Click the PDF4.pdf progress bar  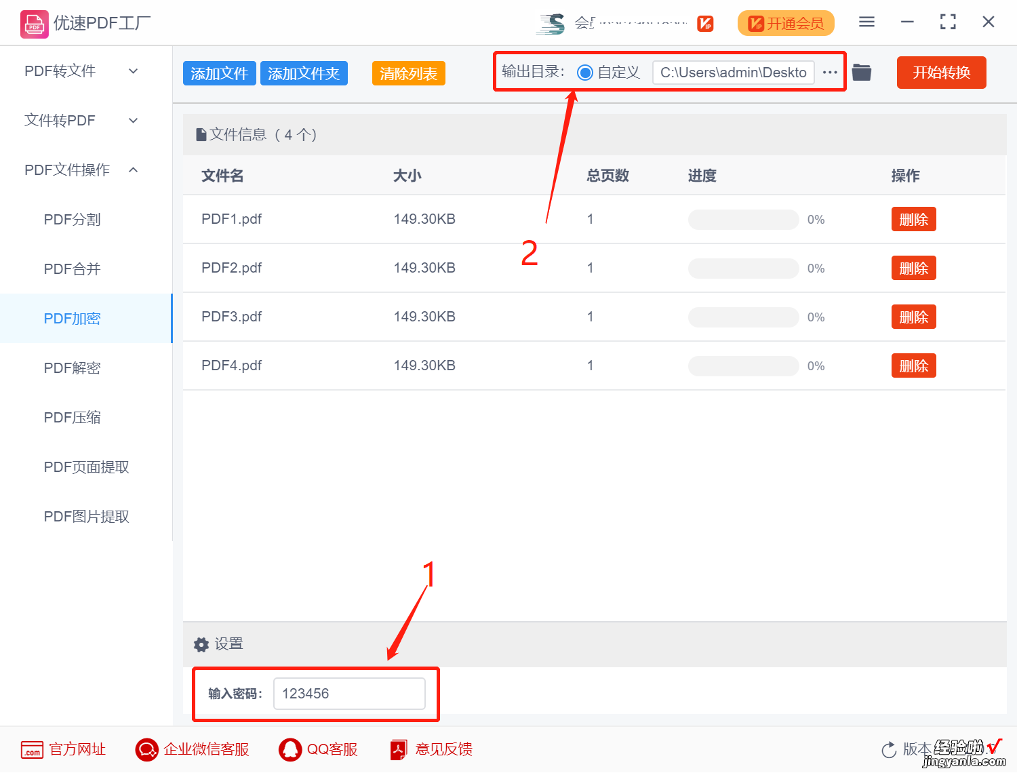click(743, 365)
